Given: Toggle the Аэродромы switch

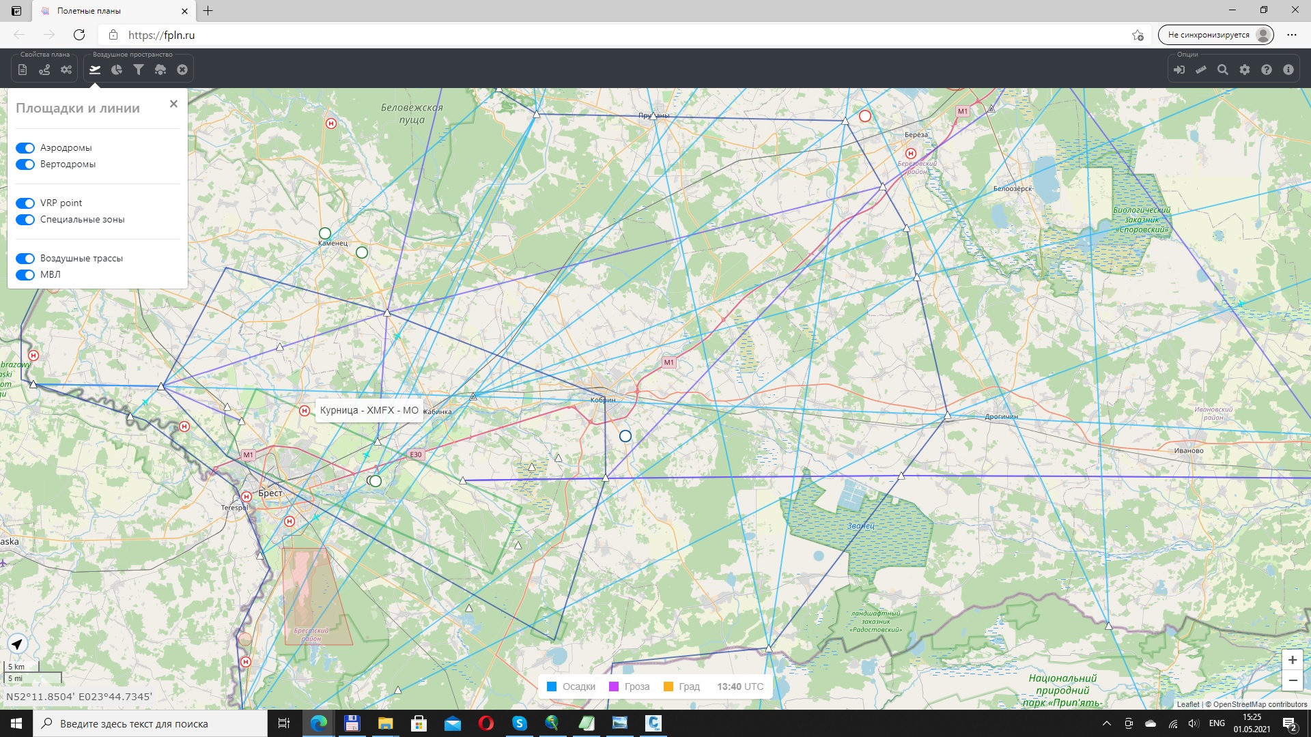Looking at the screenshot, I should tap(25, 148).
